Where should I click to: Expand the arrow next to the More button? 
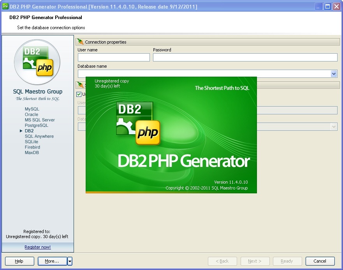click(x=69, y=261)
